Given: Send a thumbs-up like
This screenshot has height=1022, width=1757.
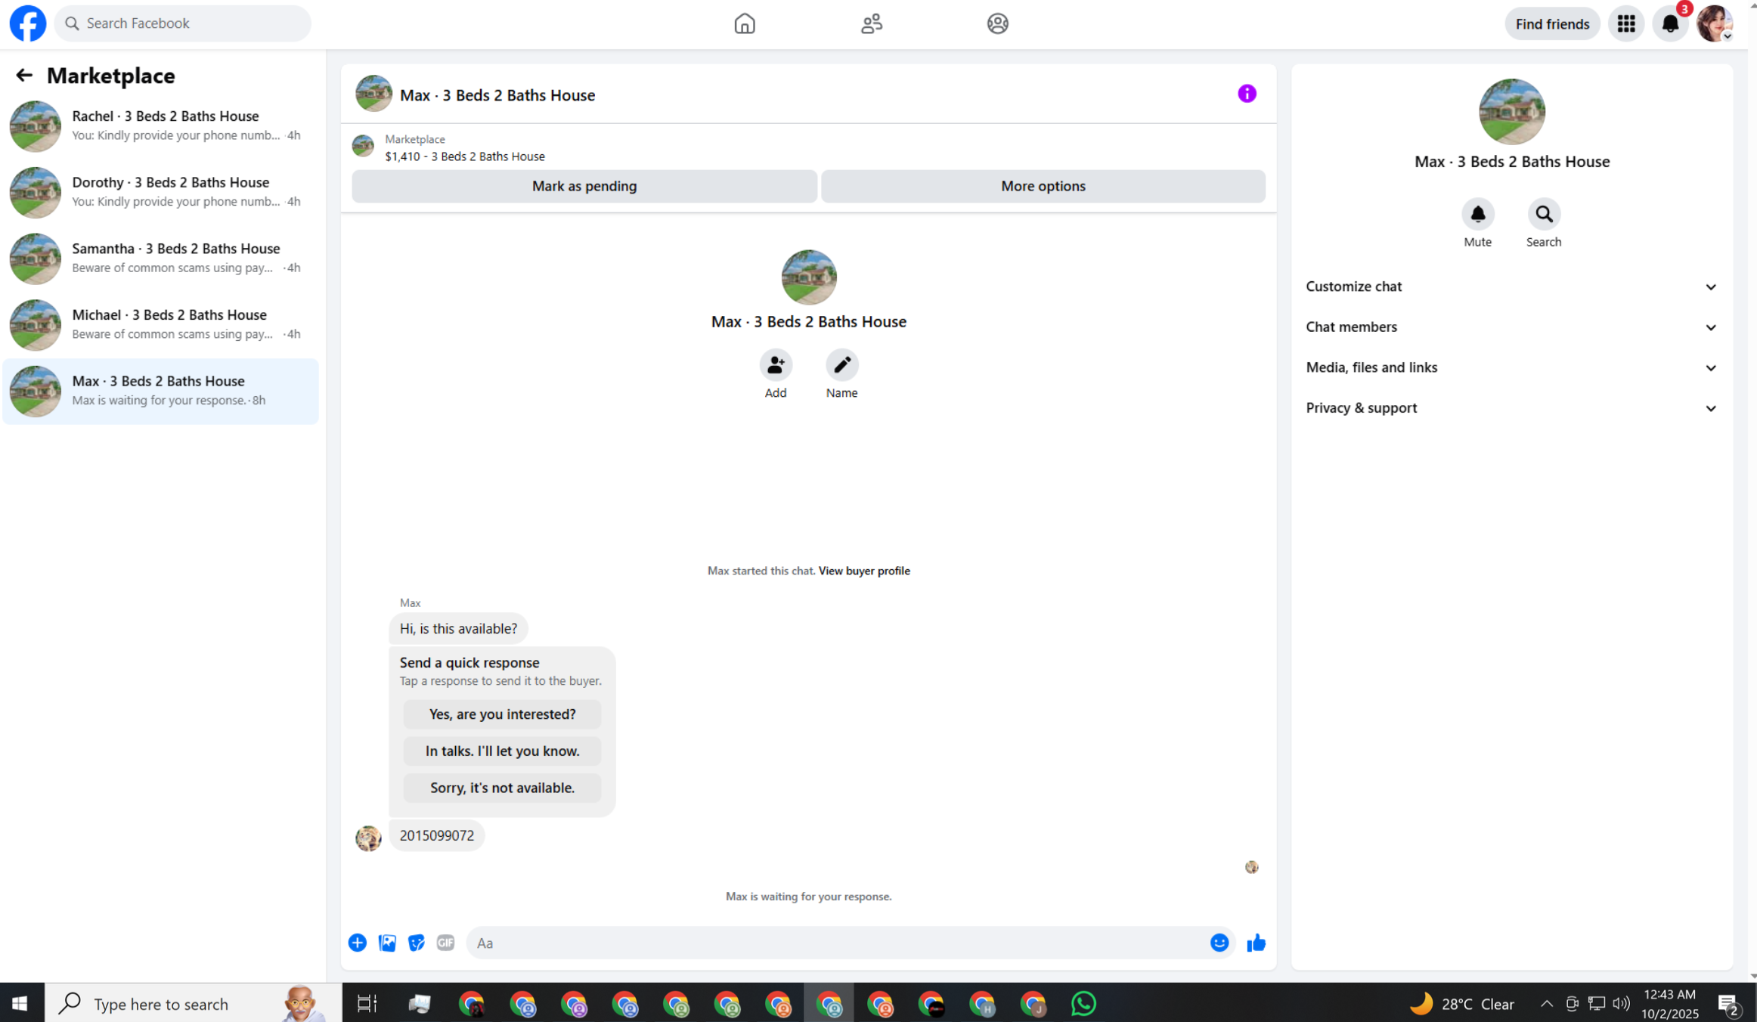Looking at the screenshot, I should point(1256,943).
